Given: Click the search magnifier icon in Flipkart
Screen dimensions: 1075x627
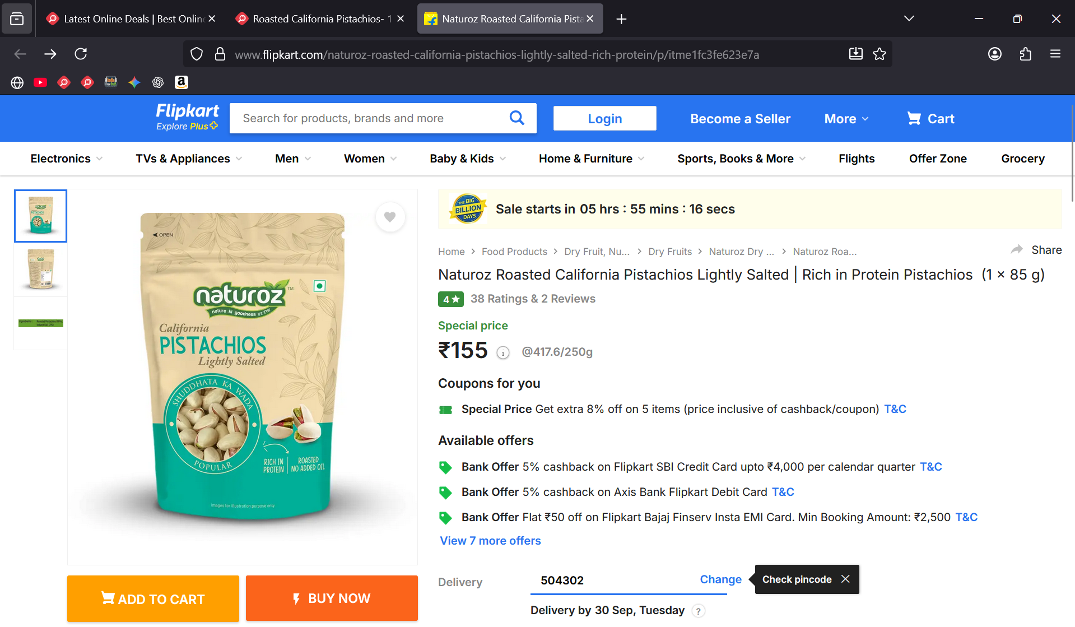Looking at the screenshot, I should pos(516,118).
